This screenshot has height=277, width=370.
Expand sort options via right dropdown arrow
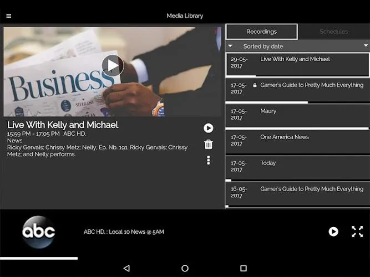click(x=366, y=45)
